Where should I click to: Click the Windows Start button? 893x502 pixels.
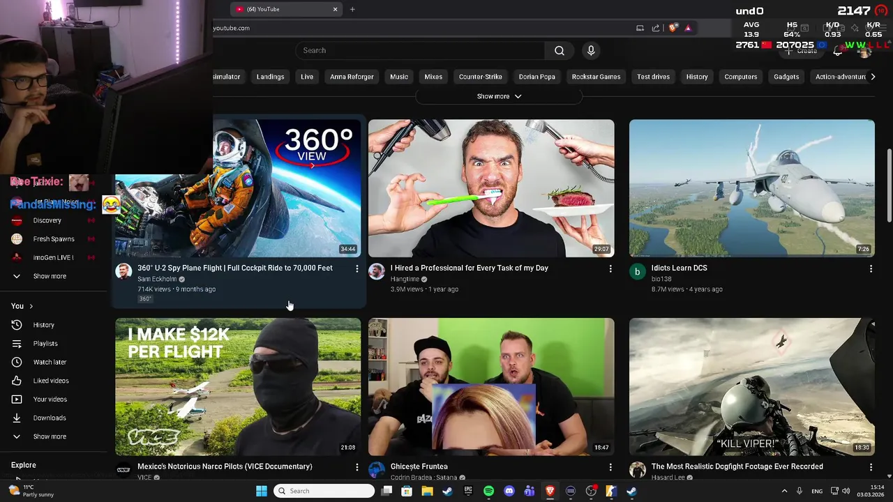(262, 491)
